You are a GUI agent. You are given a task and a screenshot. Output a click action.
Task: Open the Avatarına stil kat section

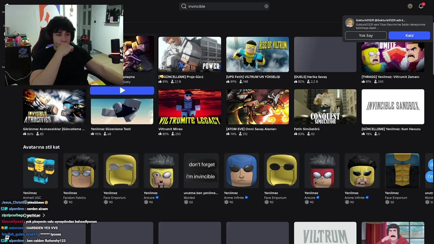(41, 147)
